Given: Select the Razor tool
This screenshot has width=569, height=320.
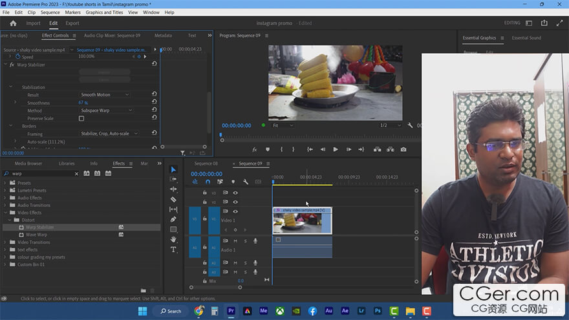Looking at the screenshot, I should [x=173, y=199].
